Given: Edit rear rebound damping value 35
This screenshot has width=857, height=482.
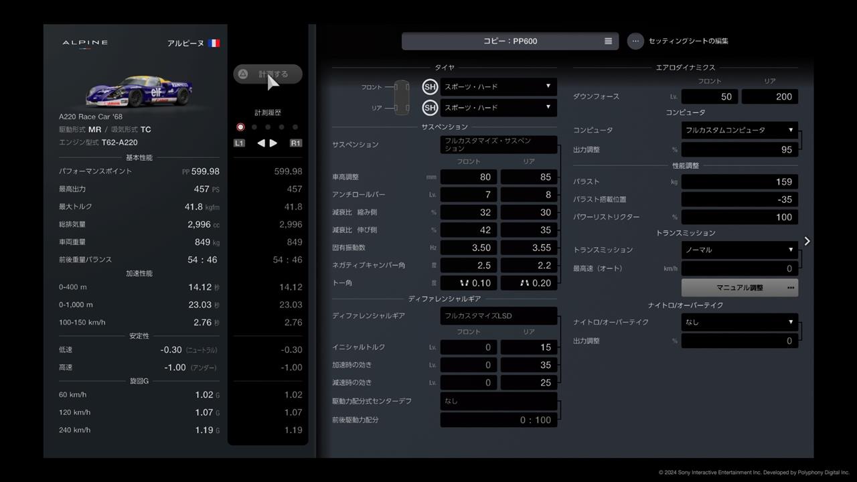Looking at the screenshot, I should pyautogui.click(x=529, y=230).
